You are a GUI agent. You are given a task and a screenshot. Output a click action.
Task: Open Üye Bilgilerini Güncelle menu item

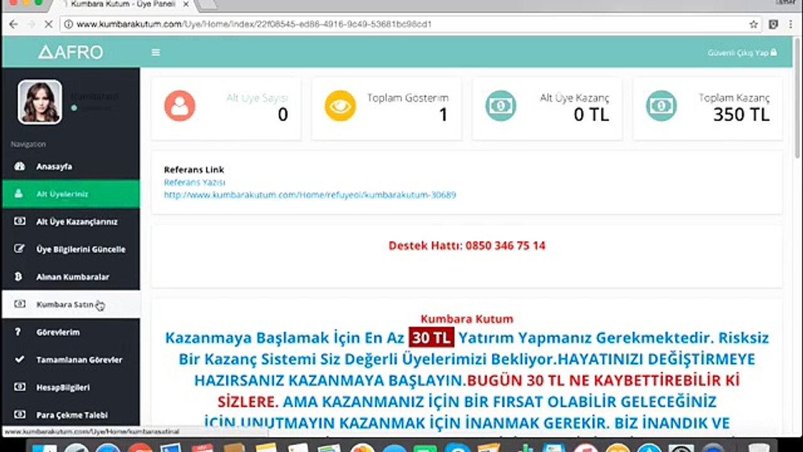[x=70, y=249]
